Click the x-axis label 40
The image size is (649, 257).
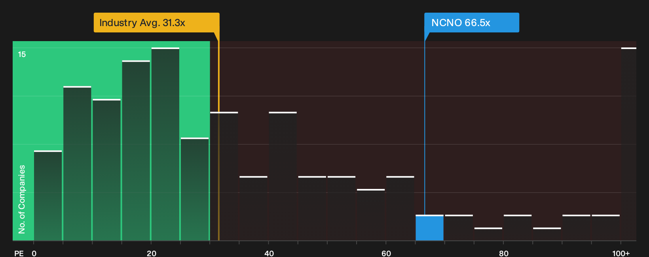click(x=269, y=253)
